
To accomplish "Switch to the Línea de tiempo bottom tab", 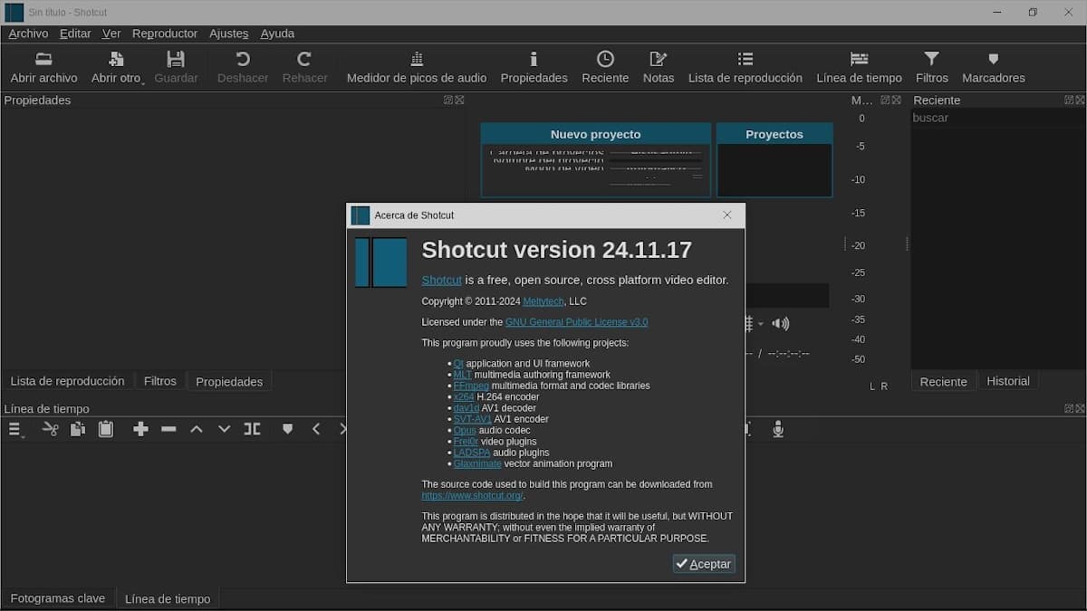I will coord(168,598).
